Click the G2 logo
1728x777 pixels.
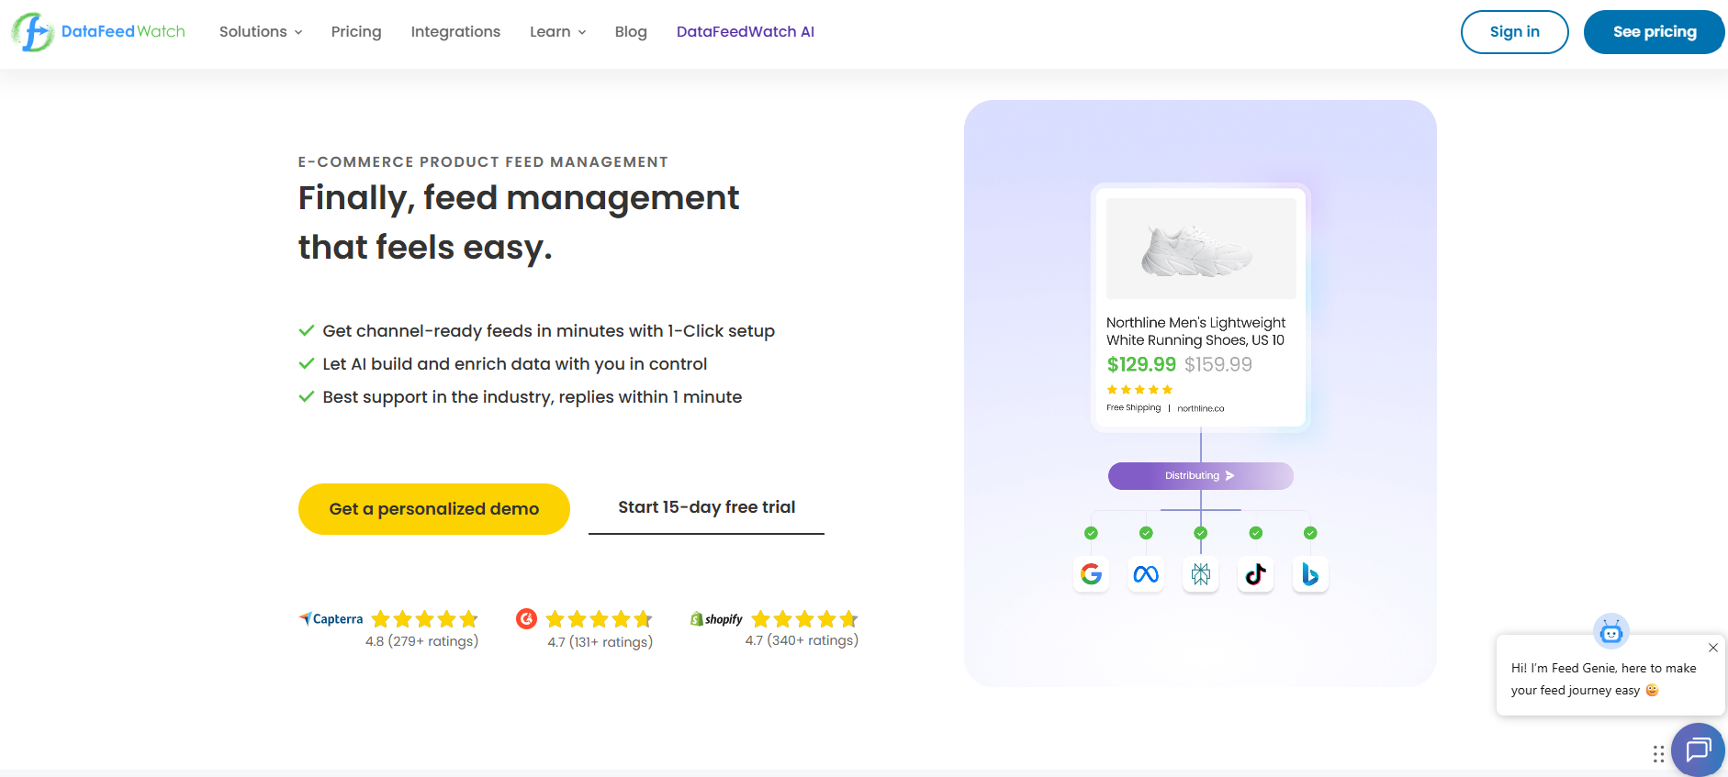[x=526, y=619]
